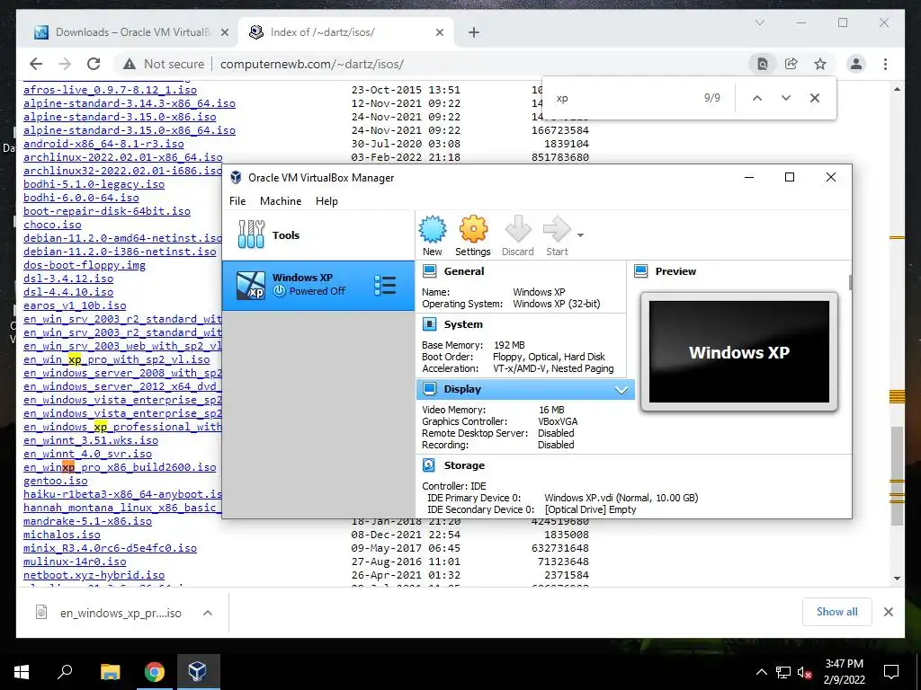Click the share page icon in Chrome
This screenshot has height=690, width=921.
coord(791,64)
